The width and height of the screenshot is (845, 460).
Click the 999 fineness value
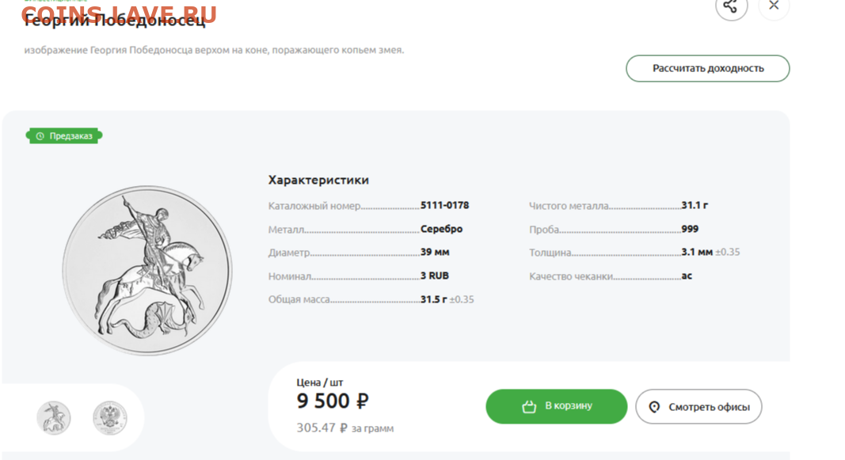point(690,229)
